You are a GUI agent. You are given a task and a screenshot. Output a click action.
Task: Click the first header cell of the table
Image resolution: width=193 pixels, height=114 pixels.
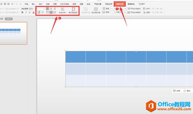click(x=76, y=57)
